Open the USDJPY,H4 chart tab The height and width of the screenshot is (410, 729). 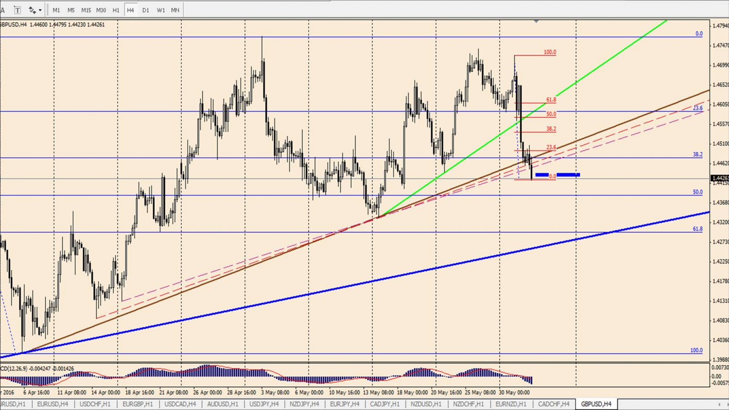tap(264, 404)
